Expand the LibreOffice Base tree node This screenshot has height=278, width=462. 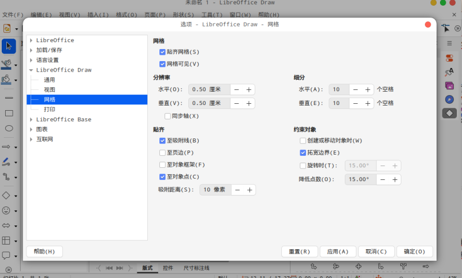31,119
